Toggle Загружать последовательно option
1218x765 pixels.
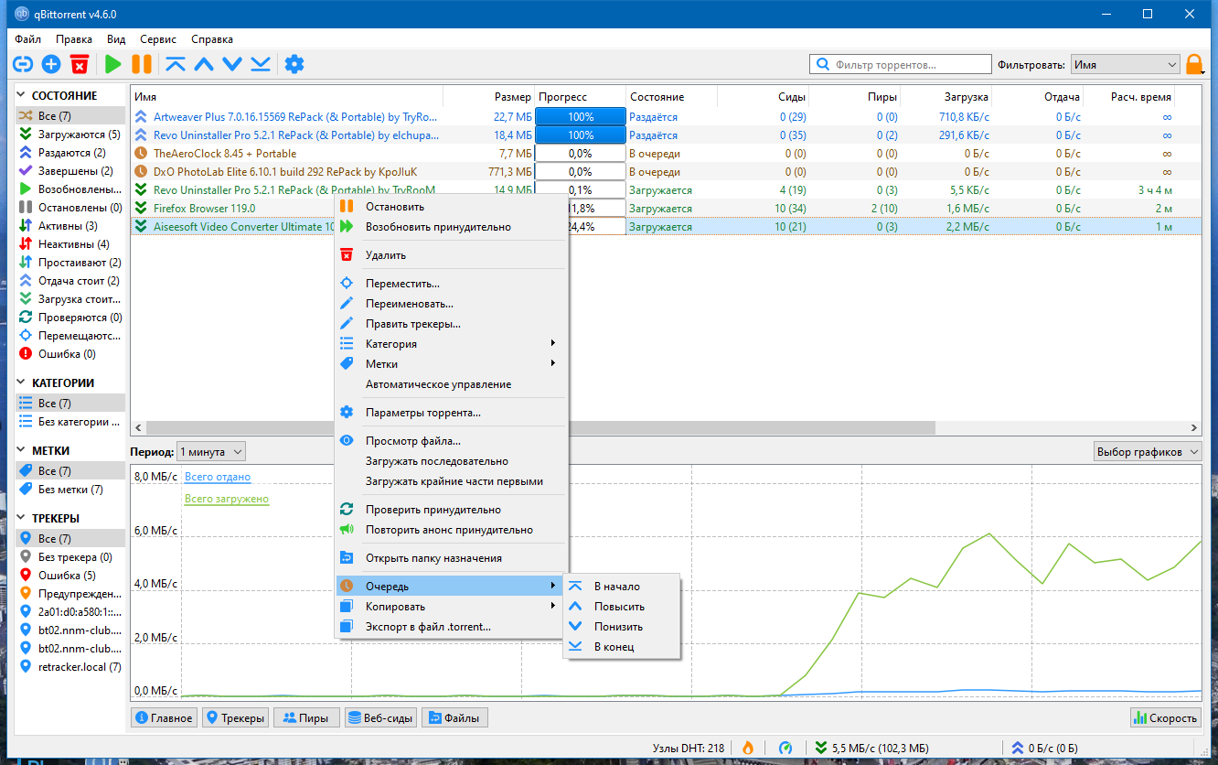452,461
